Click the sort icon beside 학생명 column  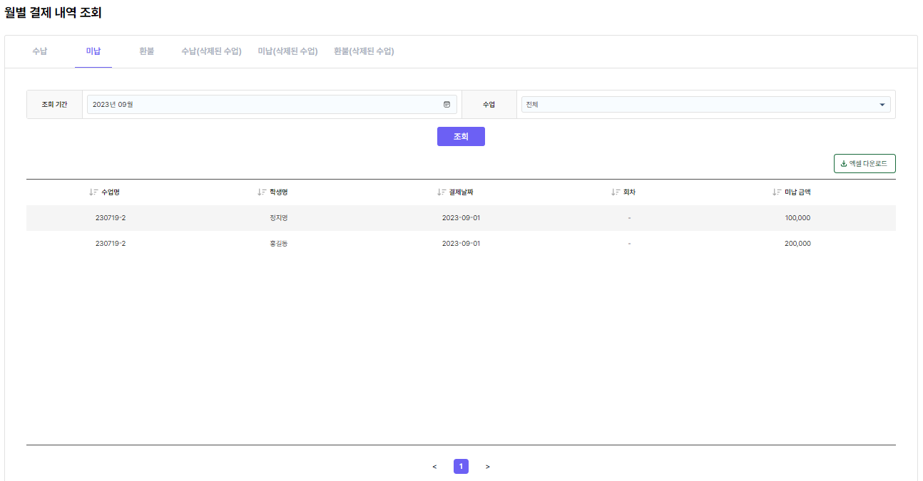[262, 192]
